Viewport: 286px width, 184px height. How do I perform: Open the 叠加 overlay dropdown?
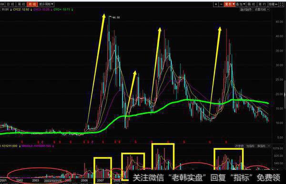click(x=241, y=4)
